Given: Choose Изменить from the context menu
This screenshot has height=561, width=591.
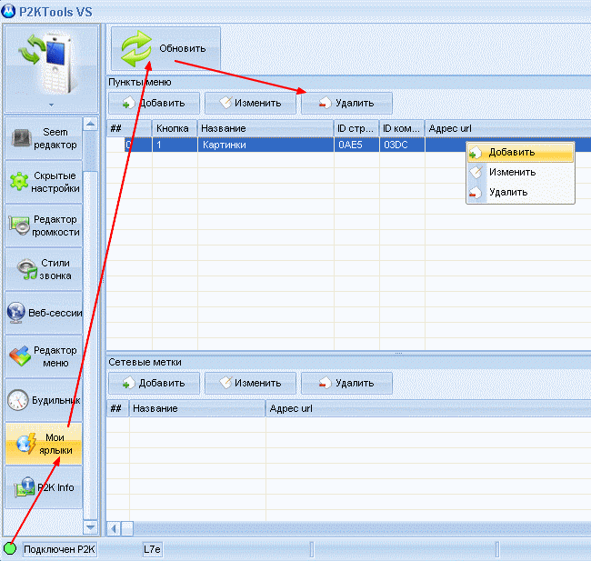Looking at the screenshot, I should (520, 172).
